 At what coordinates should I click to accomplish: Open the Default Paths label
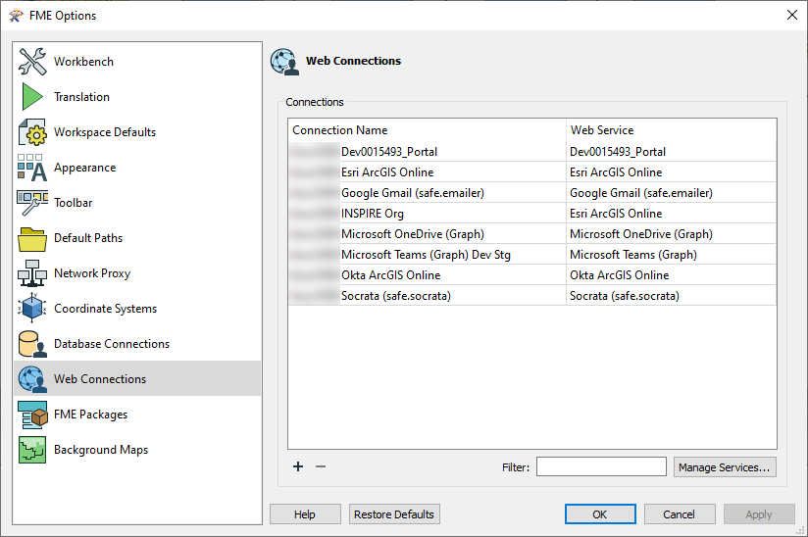(88, 238)
